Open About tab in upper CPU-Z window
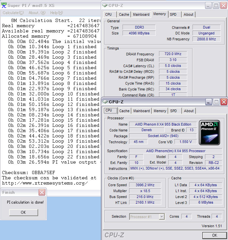 (189, 14)
